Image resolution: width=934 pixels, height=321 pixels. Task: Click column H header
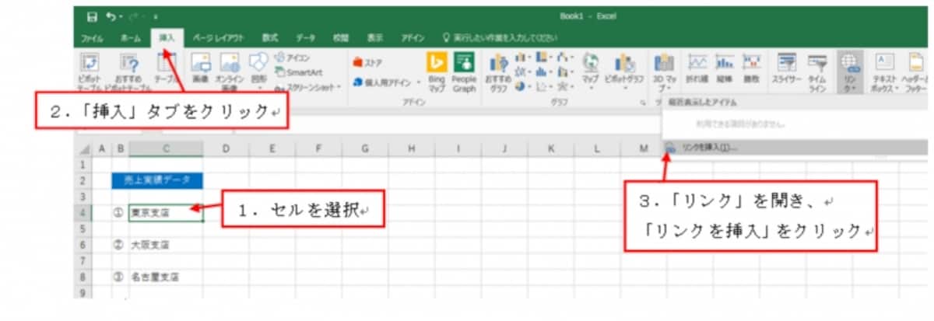point(413,148)
